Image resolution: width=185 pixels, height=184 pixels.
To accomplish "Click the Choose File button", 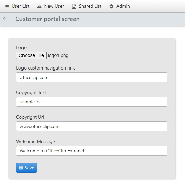I will (x=31, y=55).
